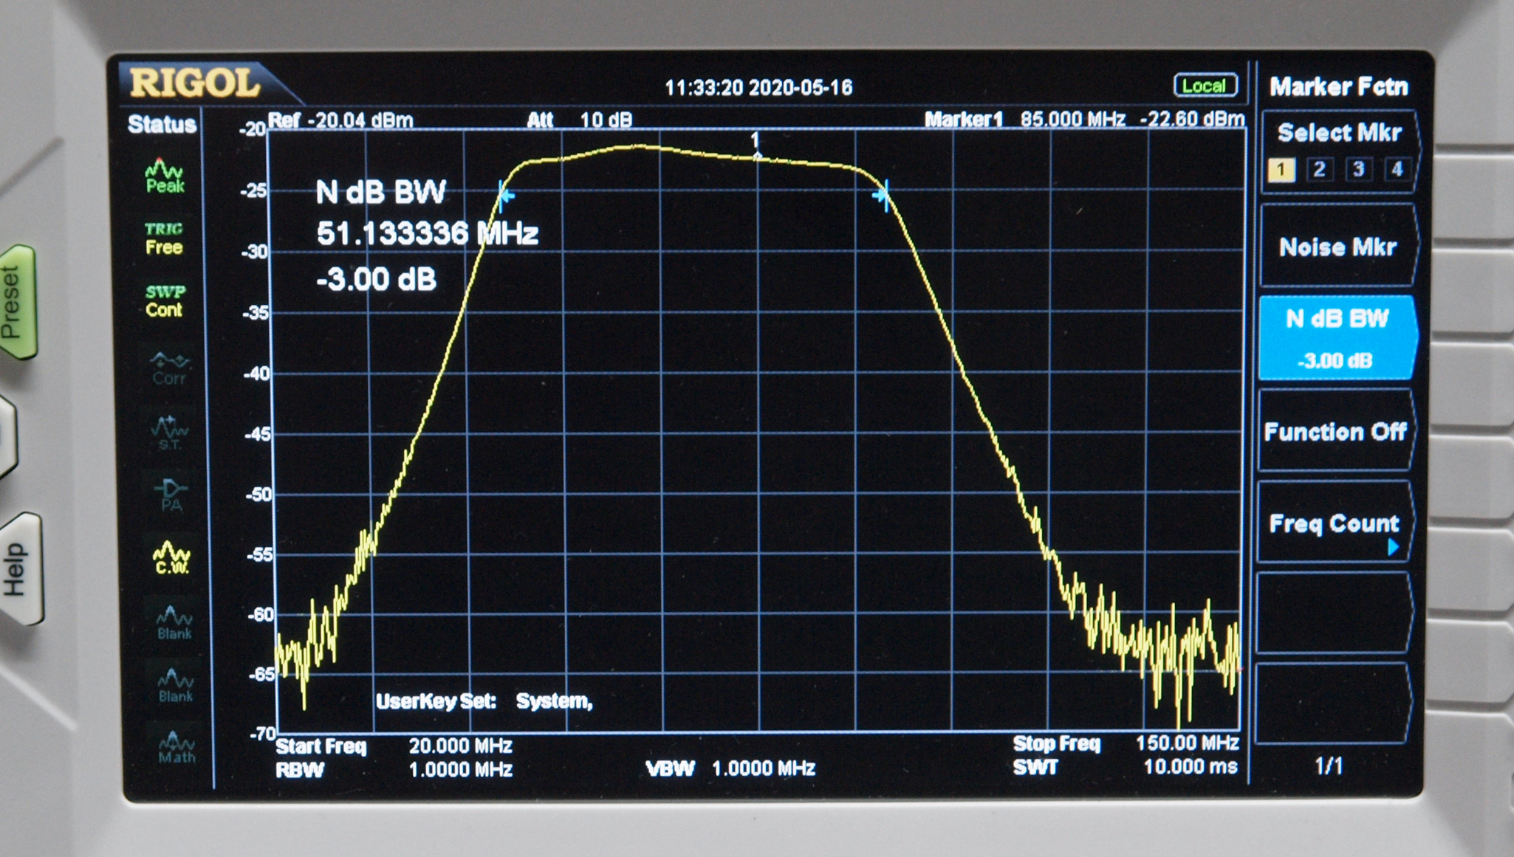Select the C.W. trace icon
Image resolution: width=1514 pixels, height=857 pixels.
coord(171,557)
